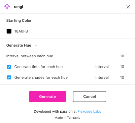Image resolution: width=135 pixels, height=123 pixels.
Task: Edit the hue interval value field
Action: 122,56
